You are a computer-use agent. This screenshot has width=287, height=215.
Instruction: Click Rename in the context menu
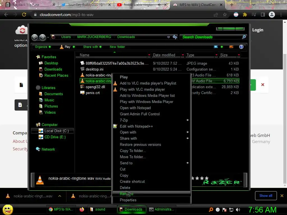[152, 194]
